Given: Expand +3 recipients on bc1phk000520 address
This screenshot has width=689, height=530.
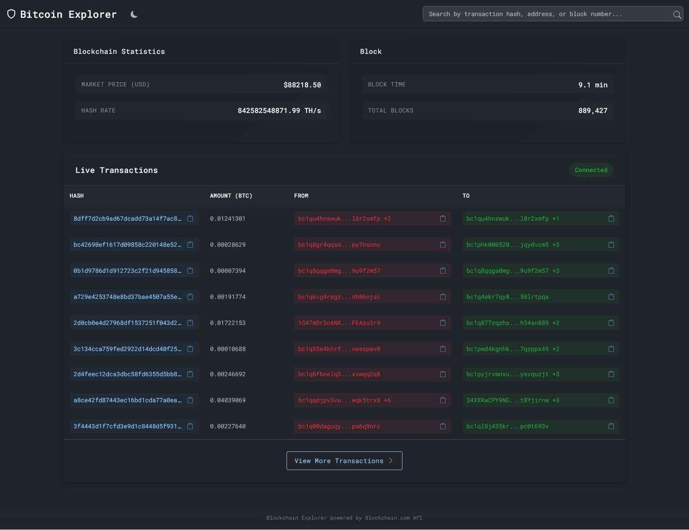Looking at the screenshot, I should (x=556, y=245).
